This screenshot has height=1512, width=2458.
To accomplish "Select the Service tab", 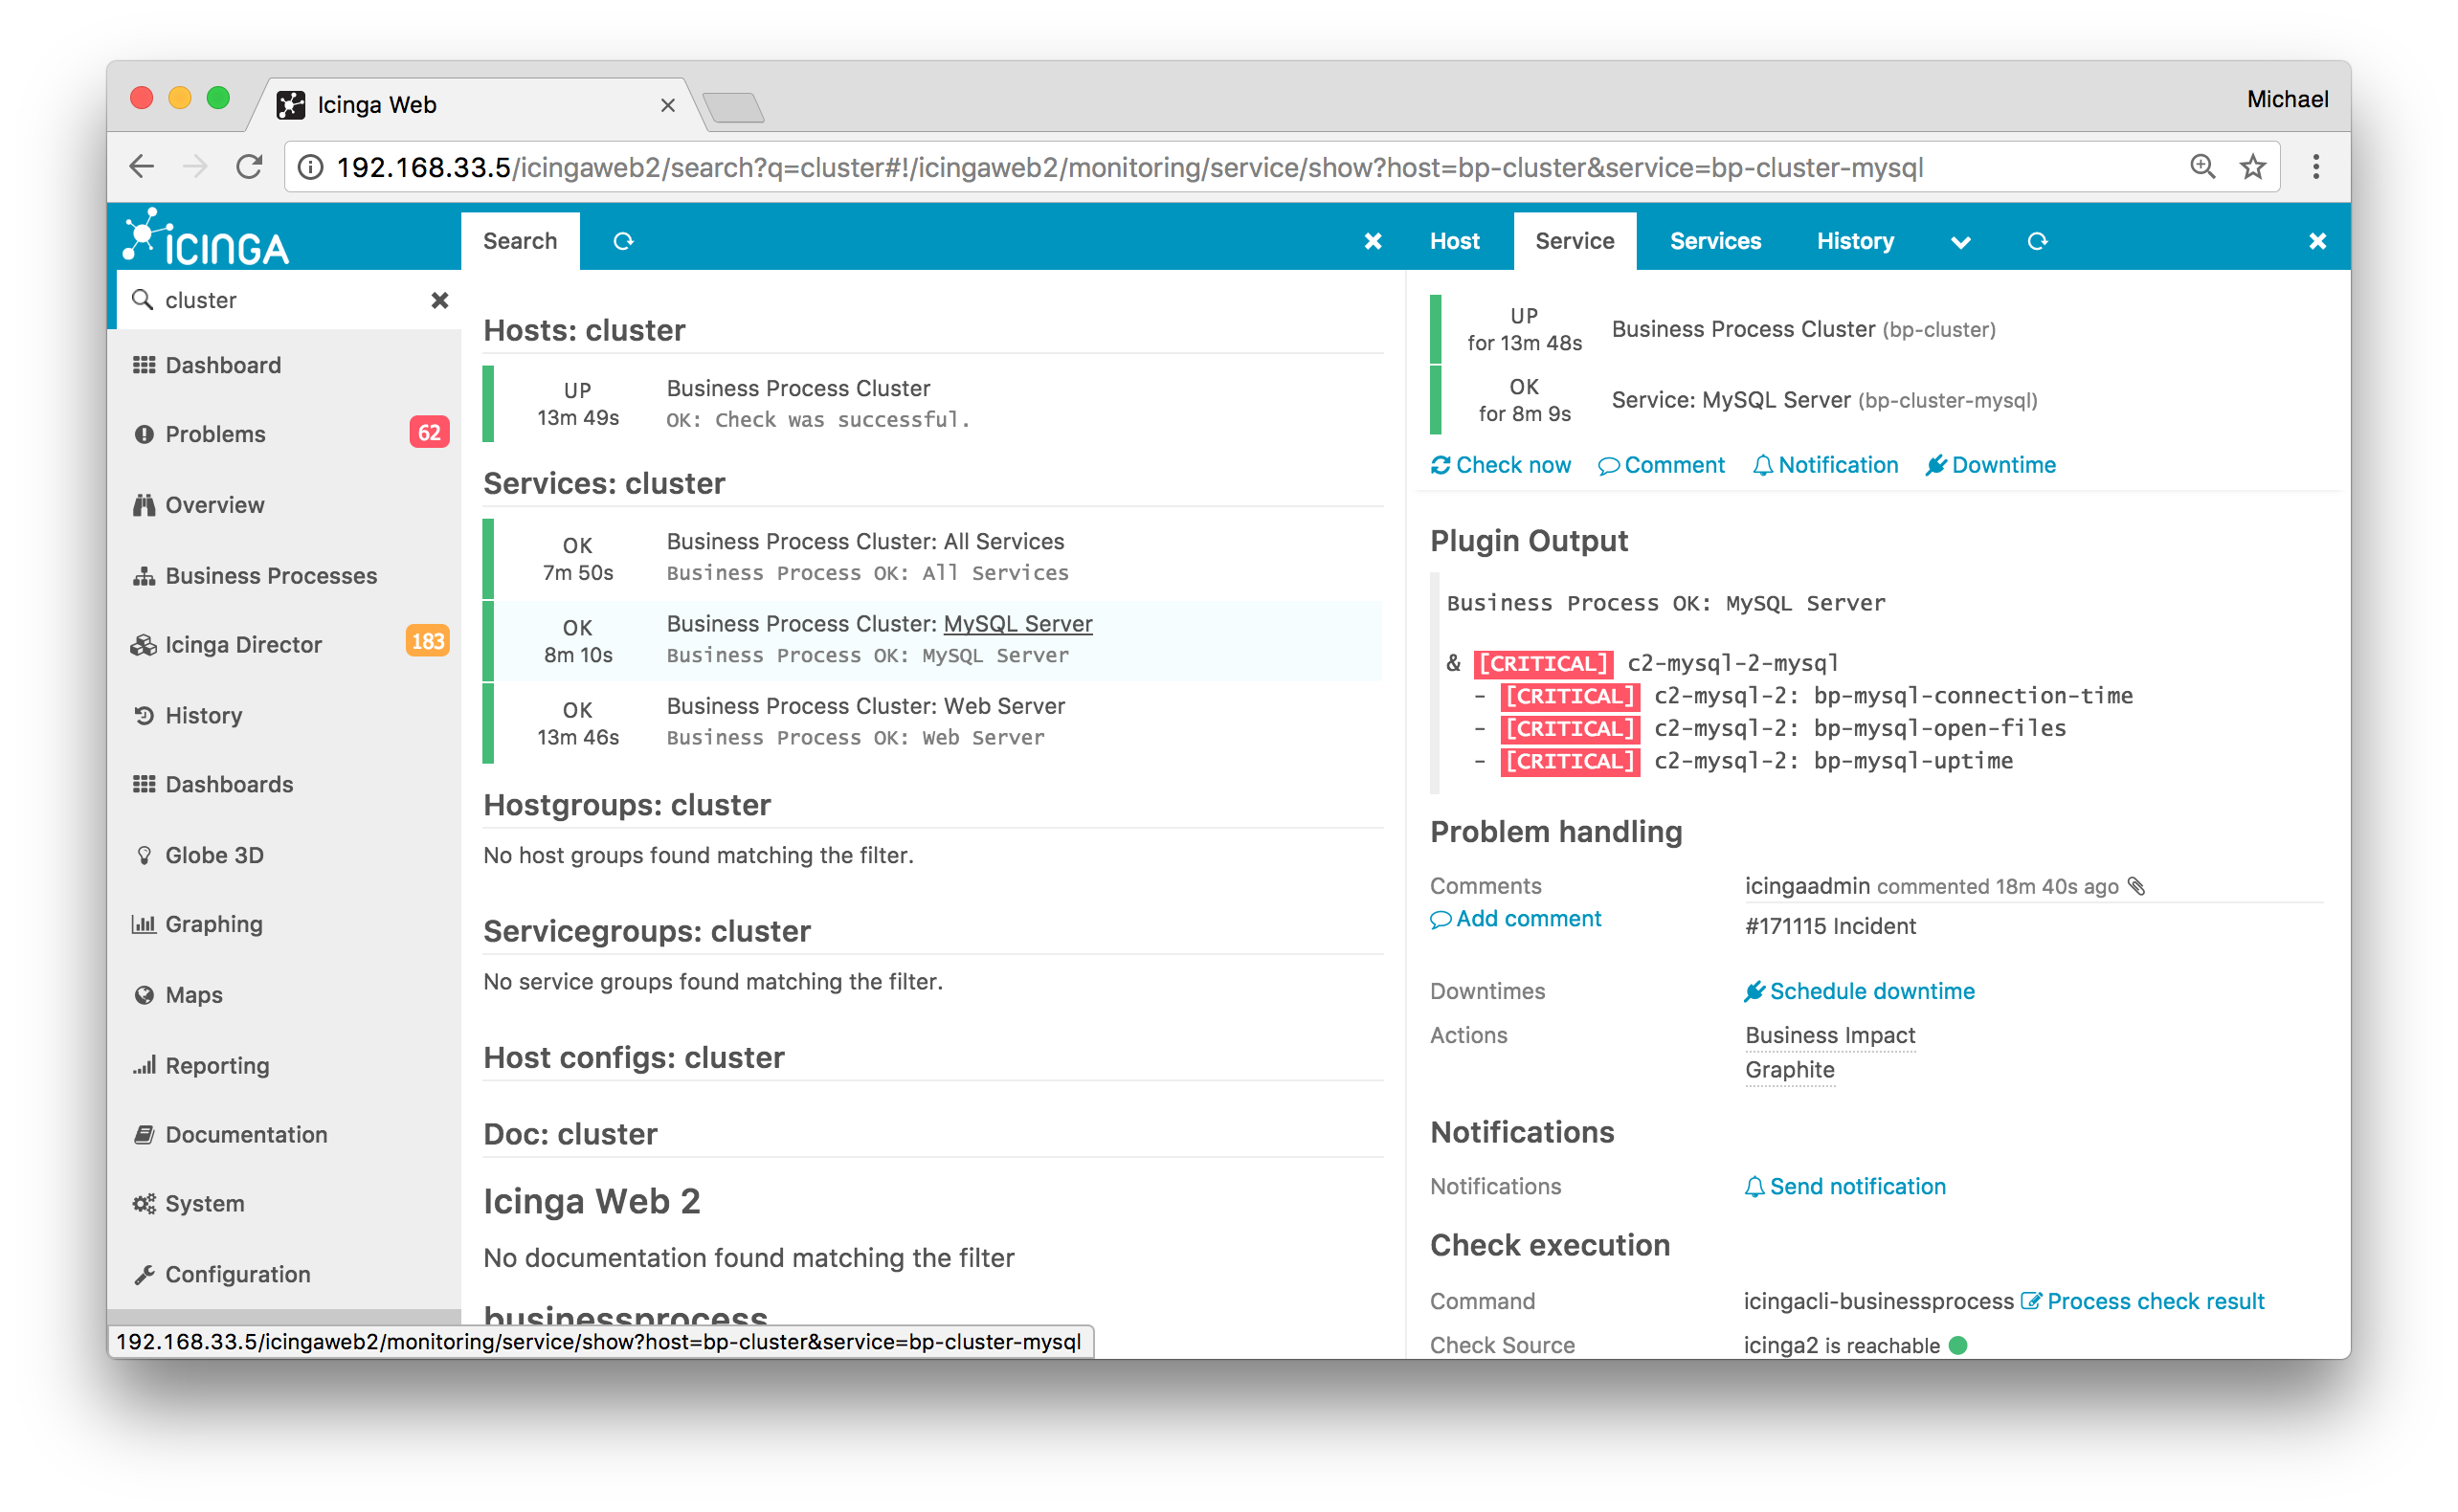I will [x=1574, y=241].
